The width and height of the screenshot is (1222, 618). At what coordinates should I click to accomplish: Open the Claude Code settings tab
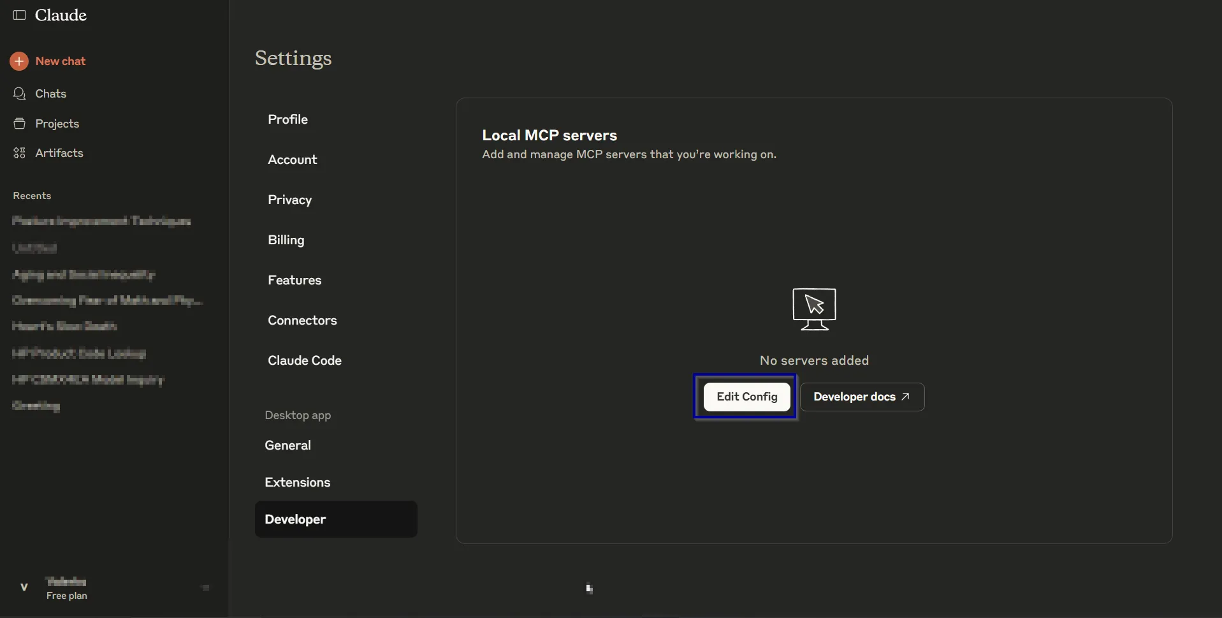point(305,360)
